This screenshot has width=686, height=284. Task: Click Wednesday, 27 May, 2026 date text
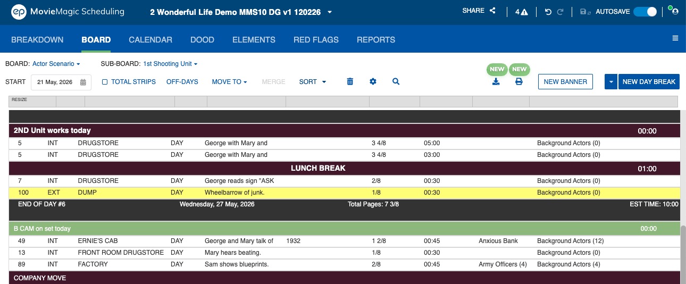coord(217,204)
